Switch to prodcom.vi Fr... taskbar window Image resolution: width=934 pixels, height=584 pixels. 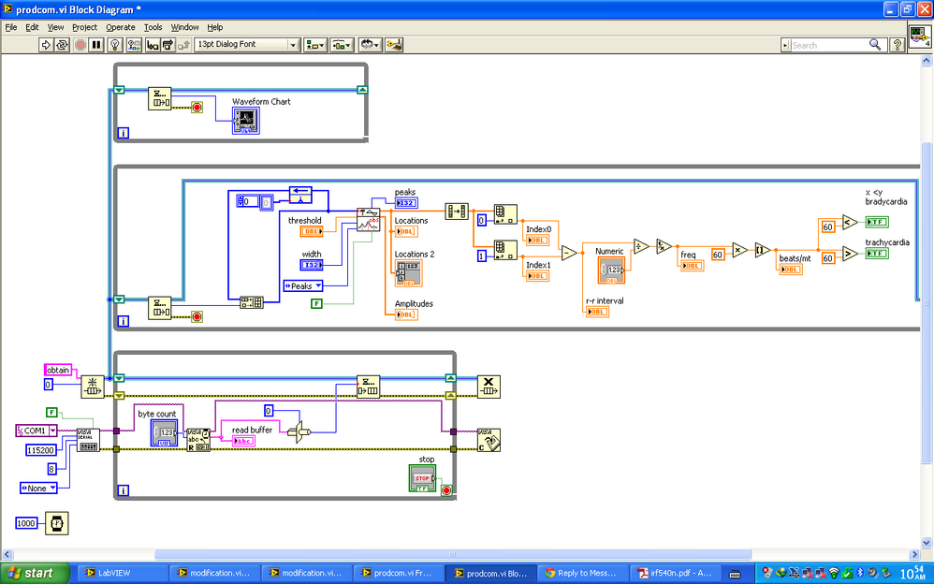[398, 574]
